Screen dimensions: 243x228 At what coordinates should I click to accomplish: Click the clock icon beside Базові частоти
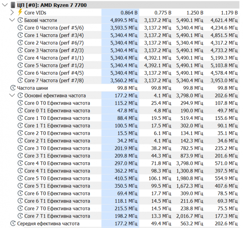[20, 20]
